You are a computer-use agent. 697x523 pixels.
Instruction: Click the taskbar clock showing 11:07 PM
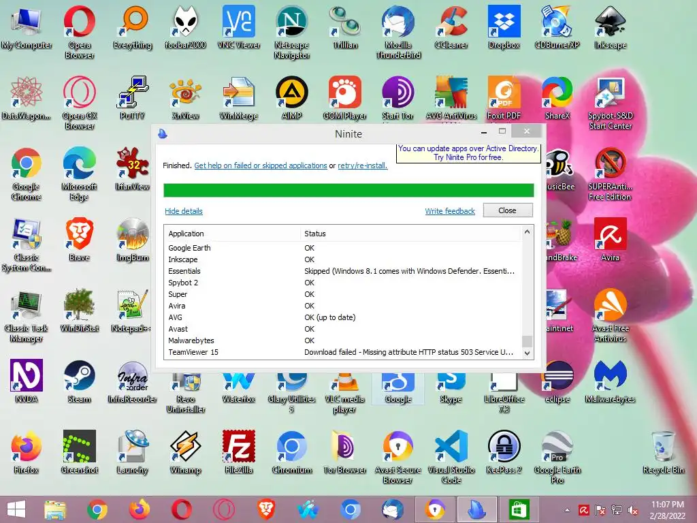(668, 510)
